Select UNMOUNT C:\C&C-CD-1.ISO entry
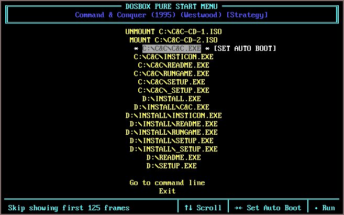 coord(173,31)
